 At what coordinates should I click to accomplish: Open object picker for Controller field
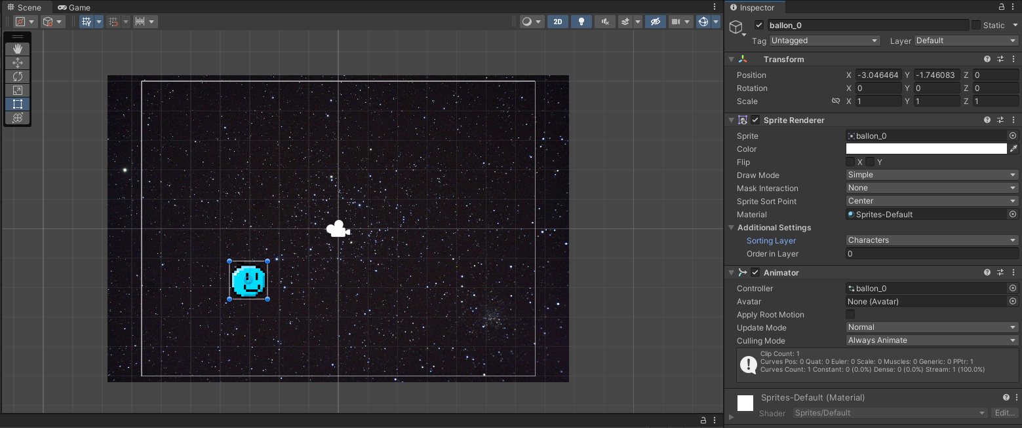(x=1013, y=288)
